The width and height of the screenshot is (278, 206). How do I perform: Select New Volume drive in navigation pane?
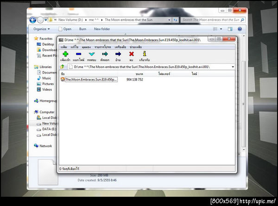tap(47, 124)
